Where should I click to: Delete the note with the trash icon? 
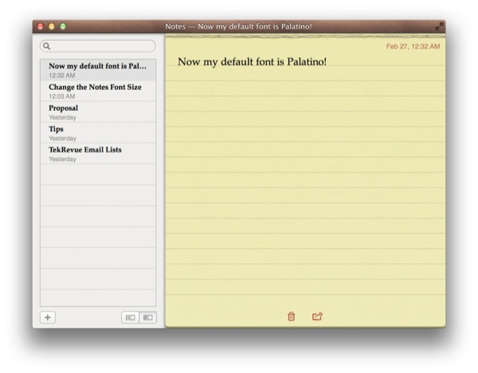pos(291,316)
